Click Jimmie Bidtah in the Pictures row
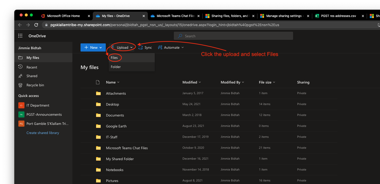Viewport: 380px width, 184px height. point(230,180)
